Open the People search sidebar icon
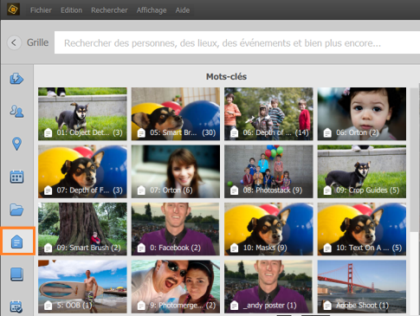Screen dimensions: 420x316 (x=16, y=111)
